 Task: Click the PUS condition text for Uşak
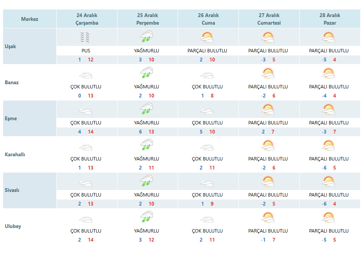86,51
